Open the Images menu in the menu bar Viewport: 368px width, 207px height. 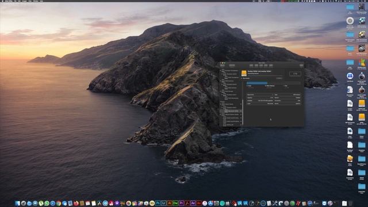point(24,1)
